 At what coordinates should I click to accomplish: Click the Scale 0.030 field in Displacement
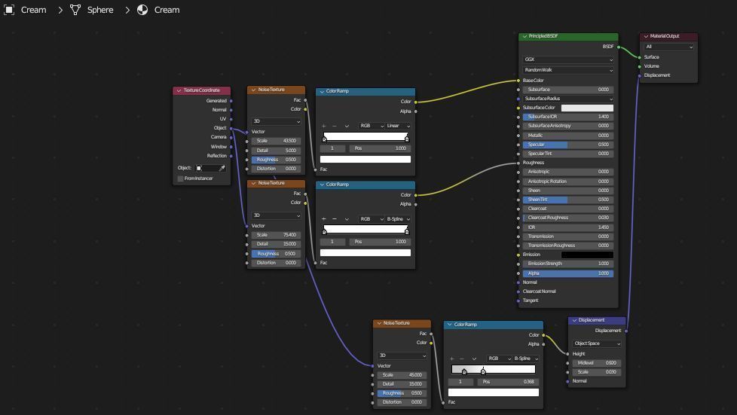pyautogui.click(x=597, y=372)
